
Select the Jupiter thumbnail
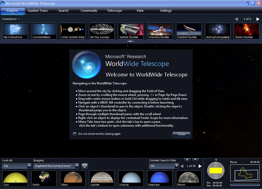tap(102, 178)
